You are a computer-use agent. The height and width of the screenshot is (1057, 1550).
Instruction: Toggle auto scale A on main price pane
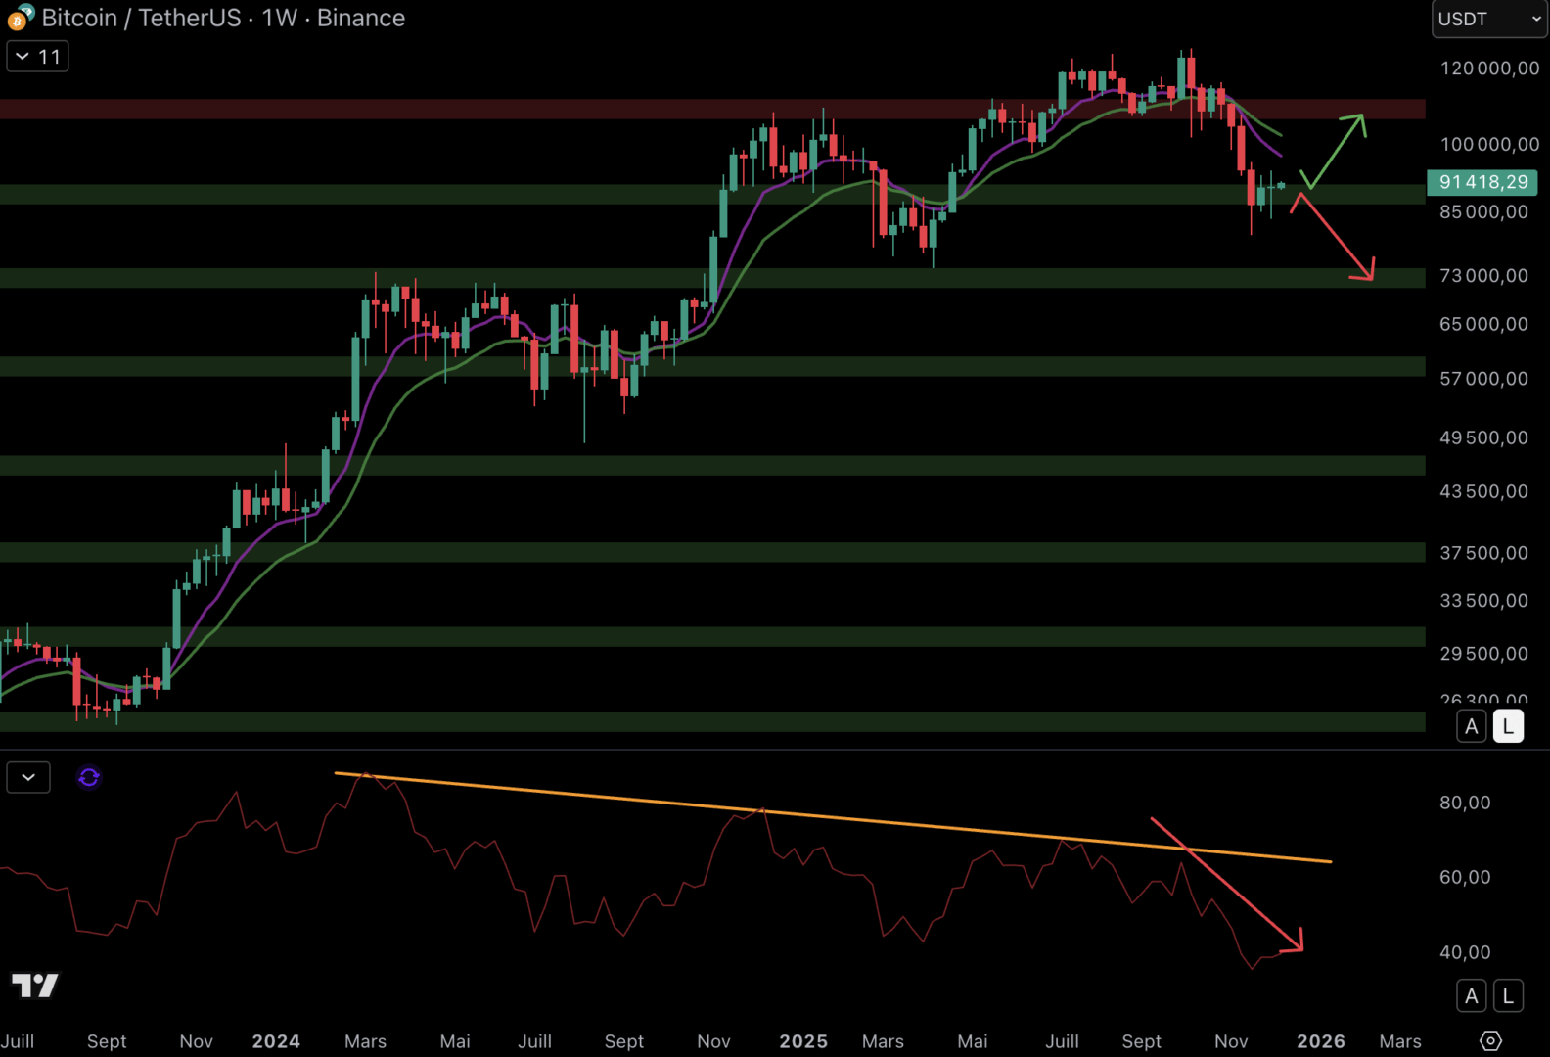(x=1471, y=726)
